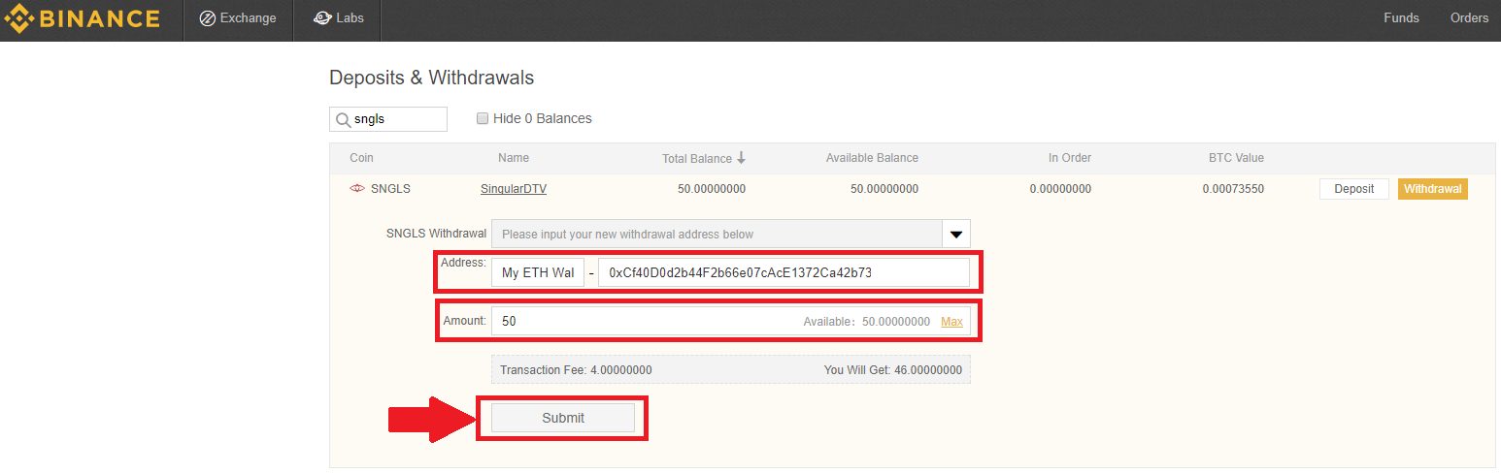Image resolution: width=1501 pixels, height=473 pixels.
Task: Click the wallet address input field
Action: click(x=784, y=273)
